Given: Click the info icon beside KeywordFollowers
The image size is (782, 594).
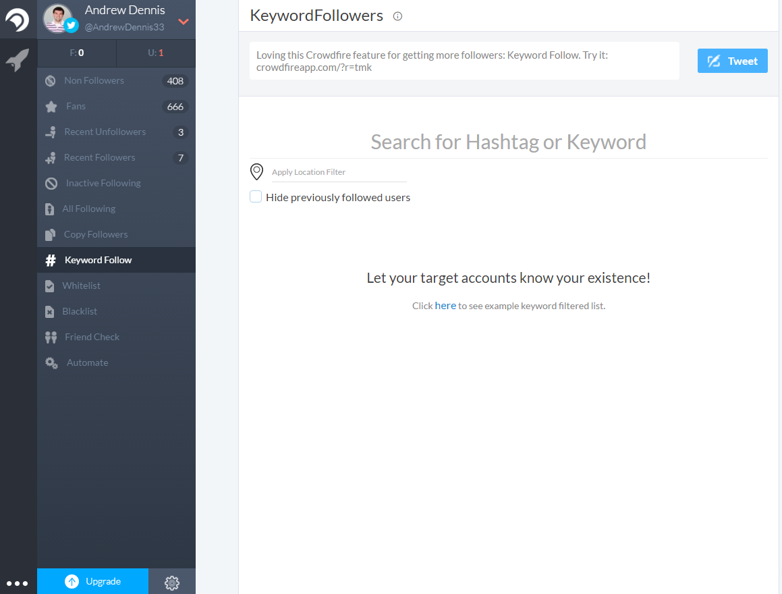Looking at the screenshot, I should tap(397, 16).
